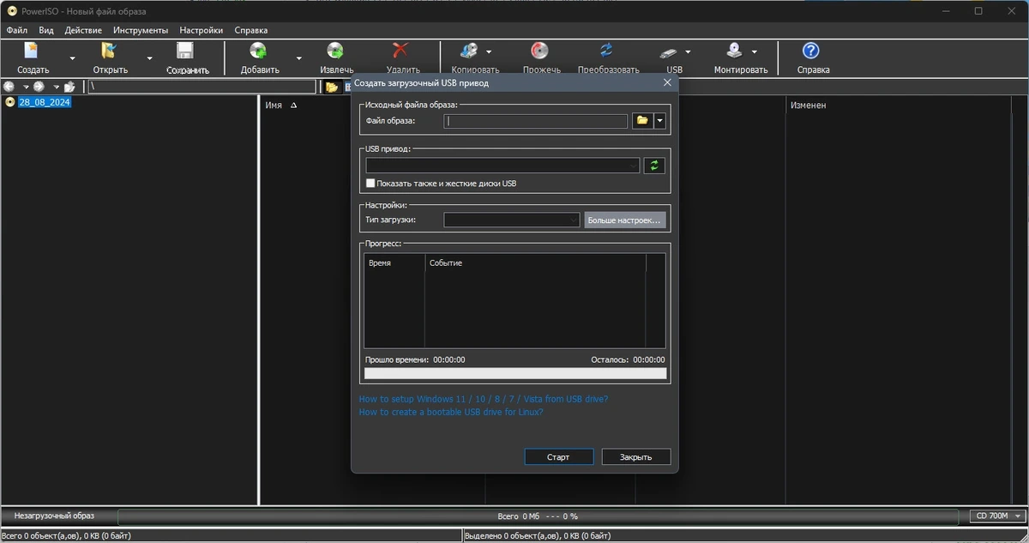1029x543 pixels.
Task: Refresh the USB drive list
Action: [654, 166]
